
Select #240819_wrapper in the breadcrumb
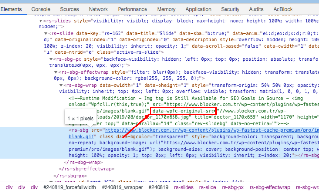(x=122, y=187)
